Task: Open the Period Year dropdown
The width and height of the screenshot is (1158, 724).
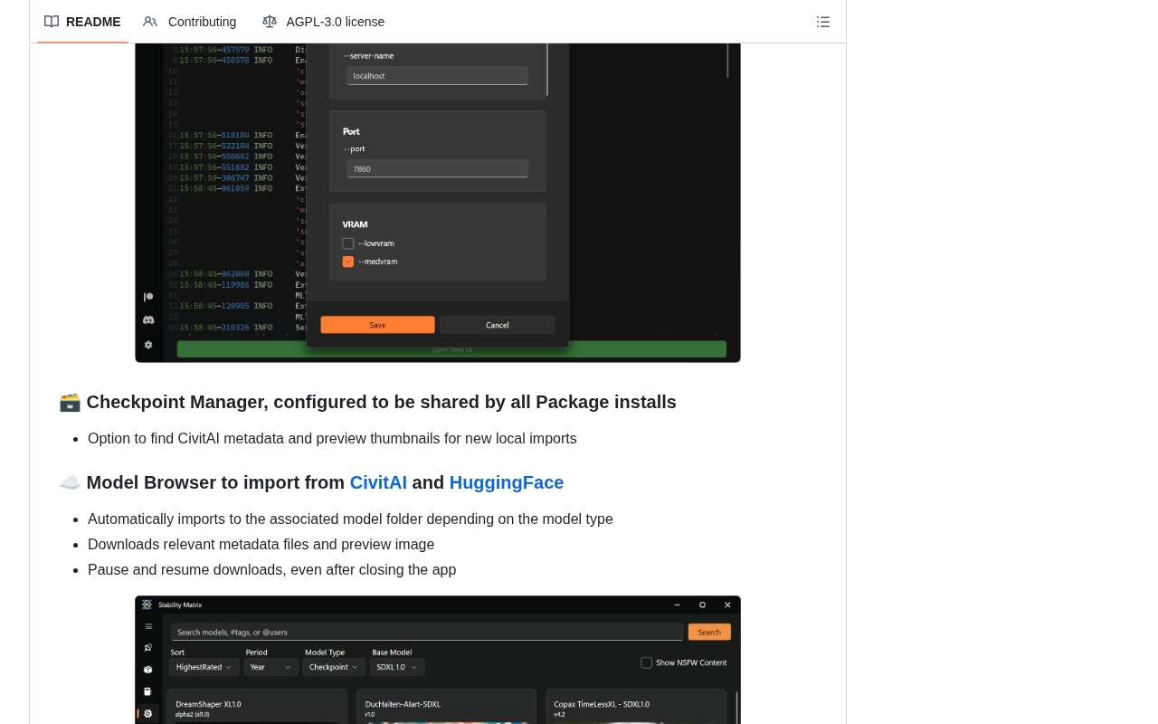Action: (271, 667)
